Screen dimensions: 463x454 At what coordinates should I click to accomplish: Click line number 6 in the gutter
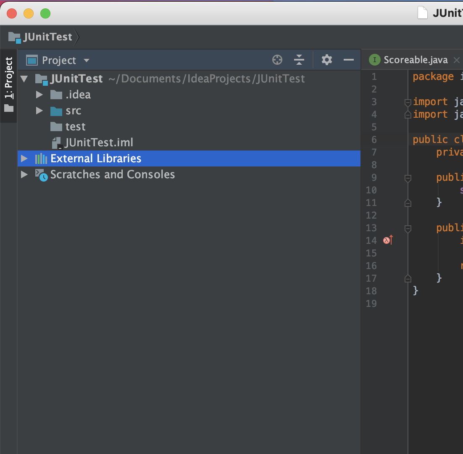[x=374, y=140]
